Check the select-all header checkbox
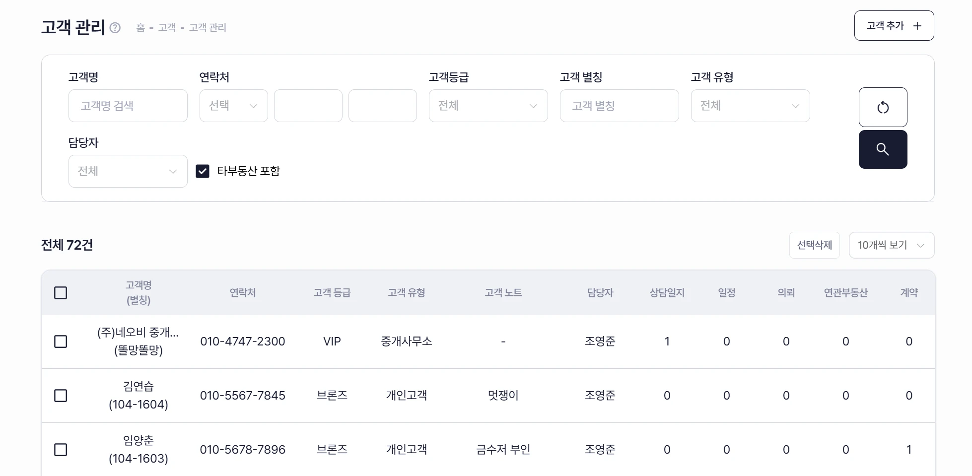 coord(61,293)
